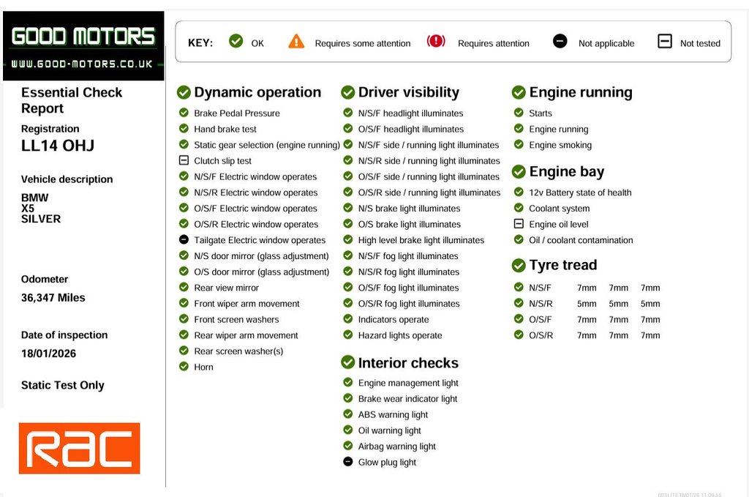The height and width of the screenshot is (497, 749).
Task: Click the not-applicable icon beside Glow plug light
Action: click(x=348, y=462)
